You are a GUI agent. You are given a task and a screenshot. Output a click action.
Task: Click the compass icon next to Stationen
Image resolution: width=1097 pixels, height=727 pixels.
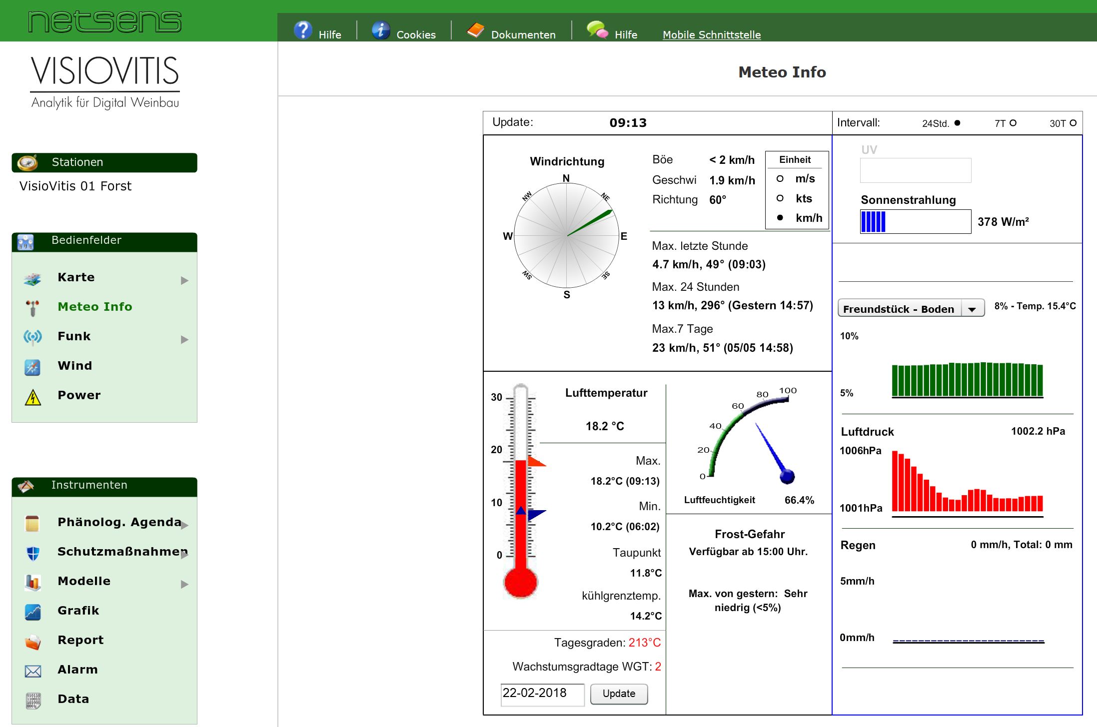click(27, 162)
